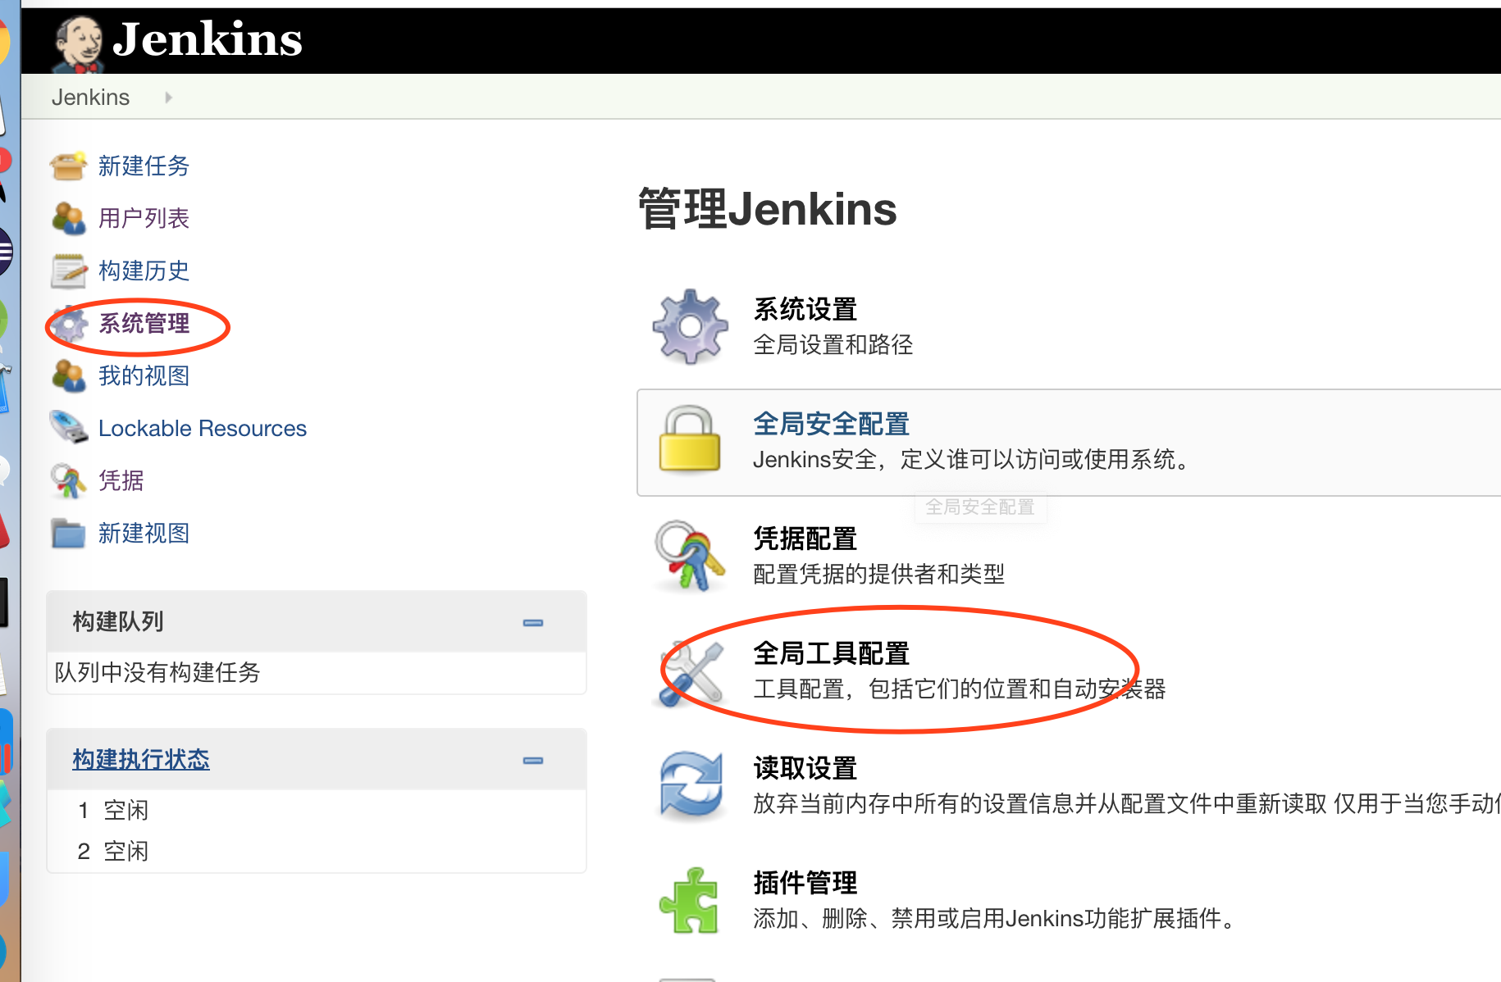
Task: Click the 新建任务 package icon
Action: [68, 165]
